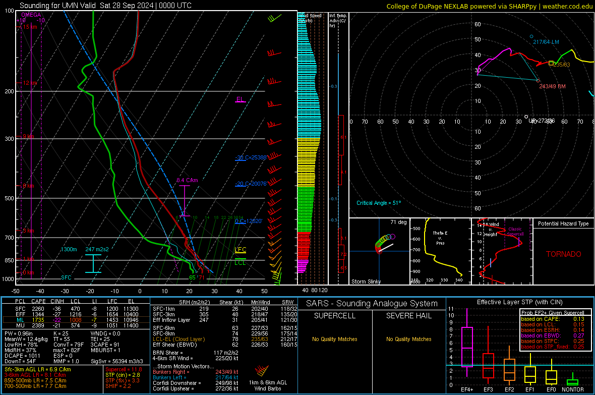Click the SFC-3km SRH row
This screenshot has height=395, width=595.
pyautogui.click(x=225, y=314)
